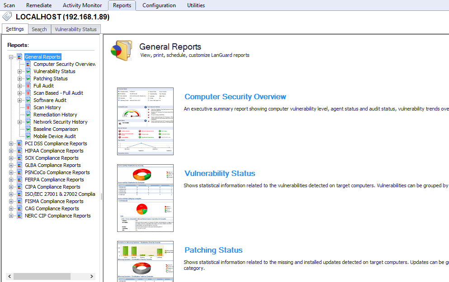The height and width of the screenshot is (282, 449).
Task: Click the Patching Status report thumbnail
Action: click(145, 261)
